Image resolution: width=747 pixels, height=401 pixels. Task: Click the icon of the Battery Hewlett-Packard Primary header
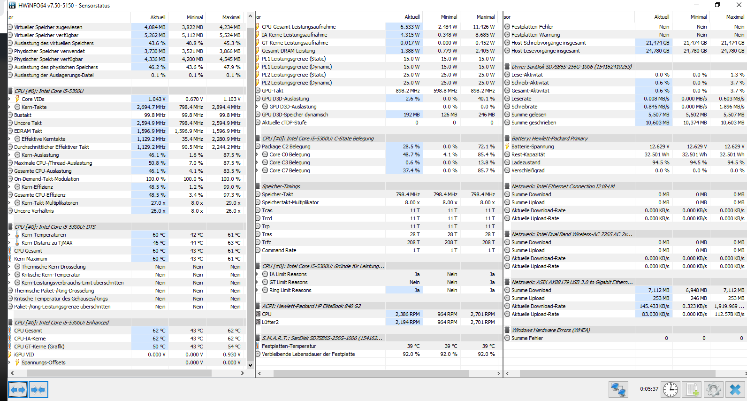coord(507,139)
